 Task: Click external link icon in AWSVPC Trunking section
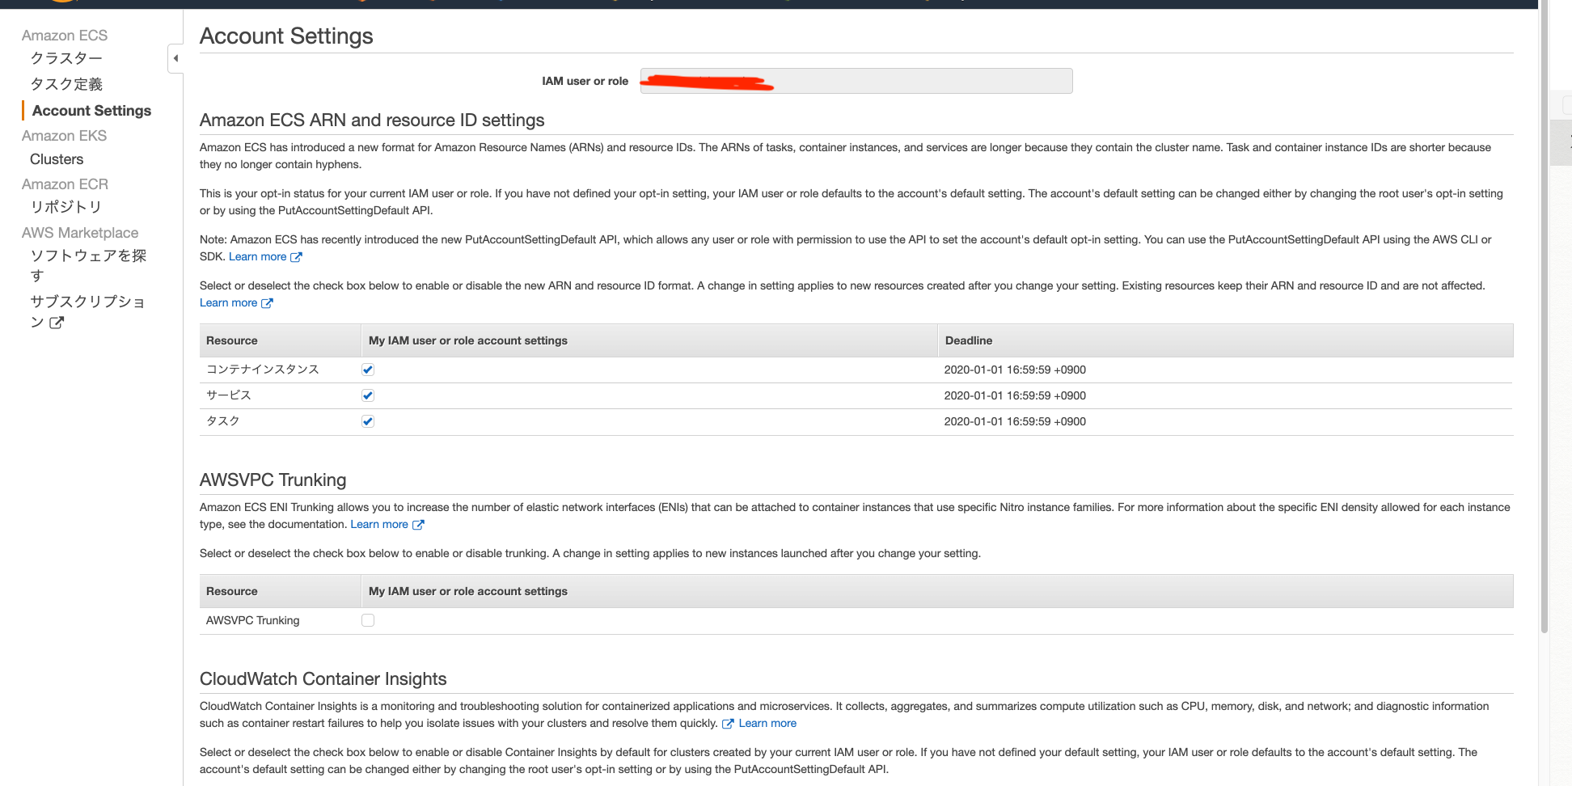pyautogui.click(x=418, y=525)
